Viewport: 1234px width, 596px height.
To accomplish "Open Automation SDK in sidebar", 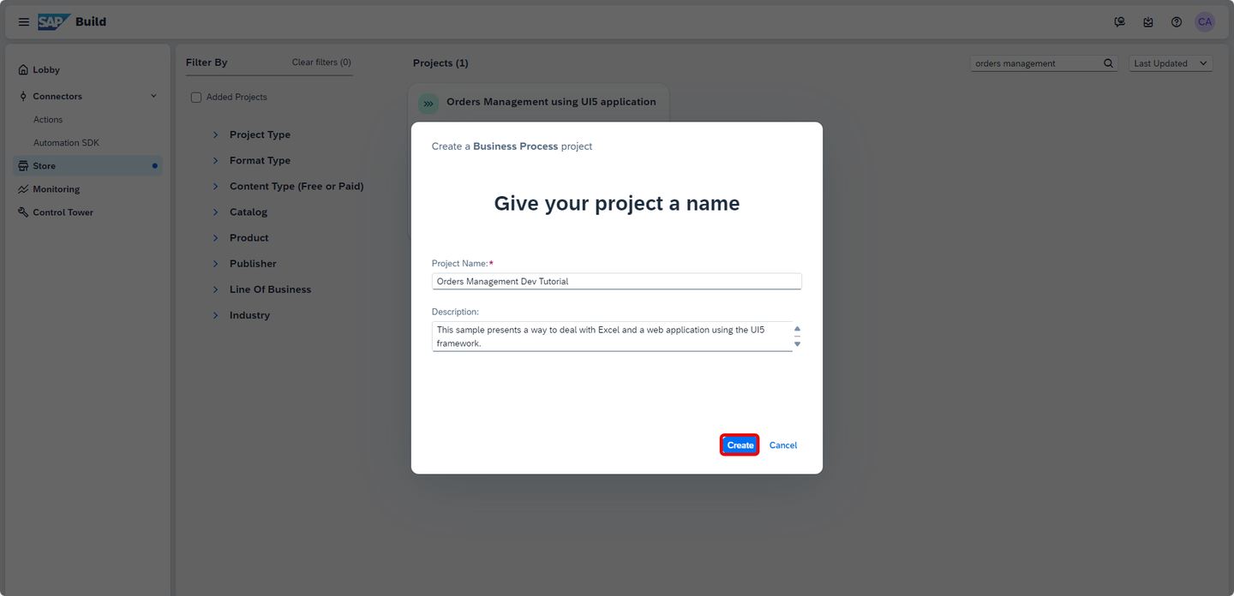I will (66, 143).
